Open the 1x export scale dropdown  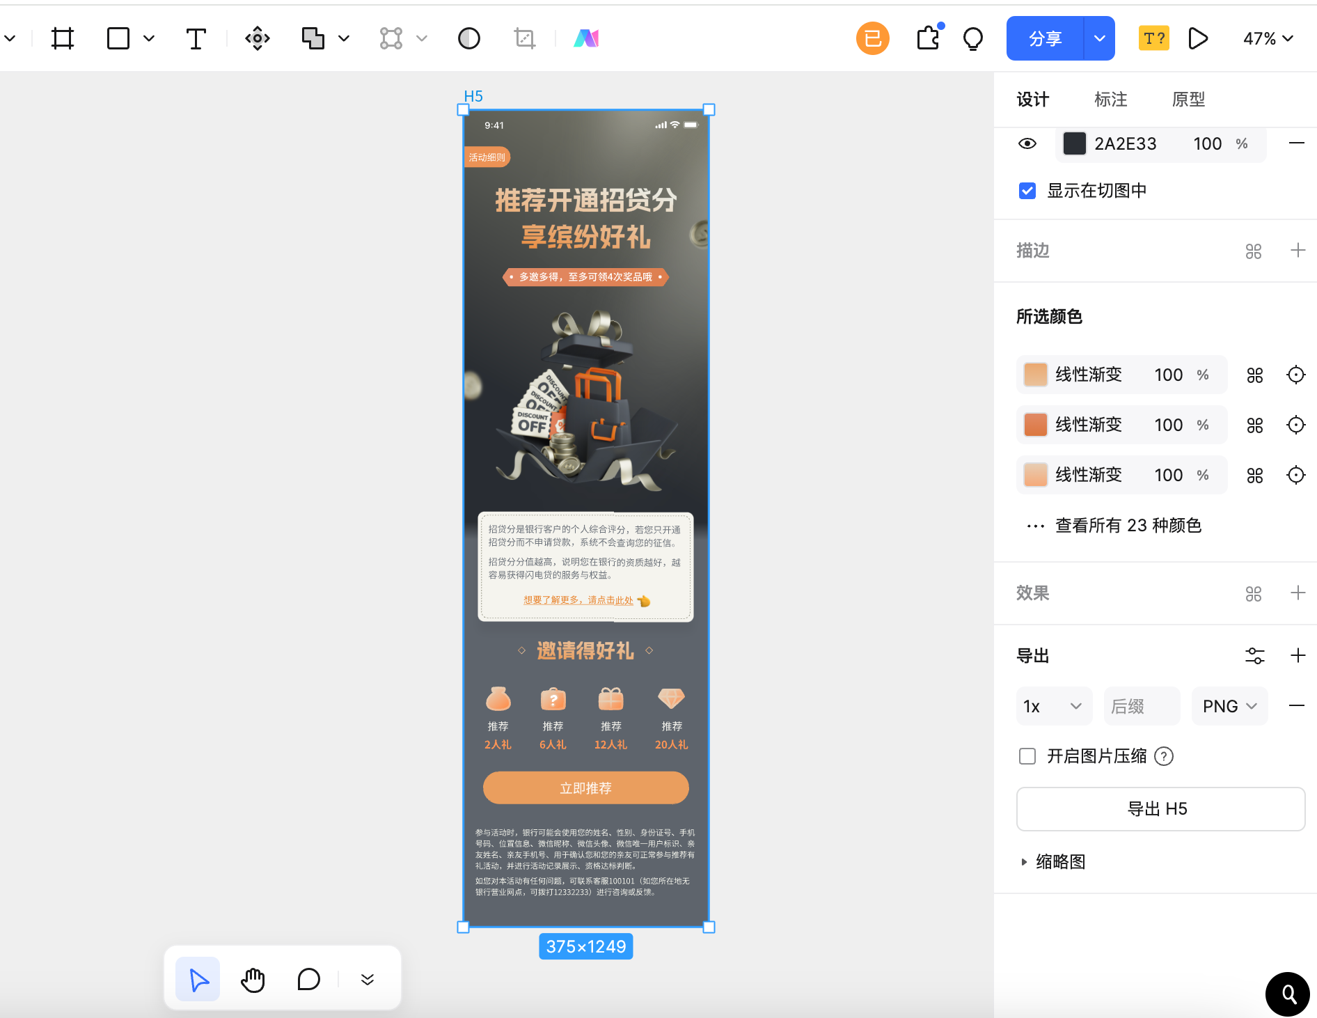pyautogui.click(x=1054, y=706)
